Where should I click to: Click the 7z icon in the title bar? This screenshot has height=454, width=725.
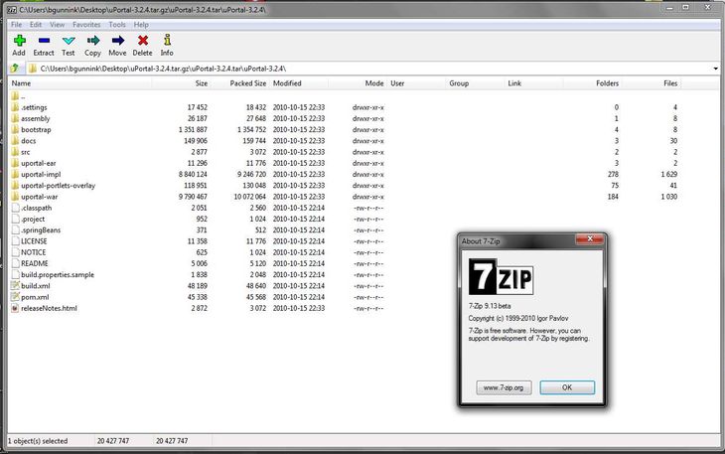[12, 9]
